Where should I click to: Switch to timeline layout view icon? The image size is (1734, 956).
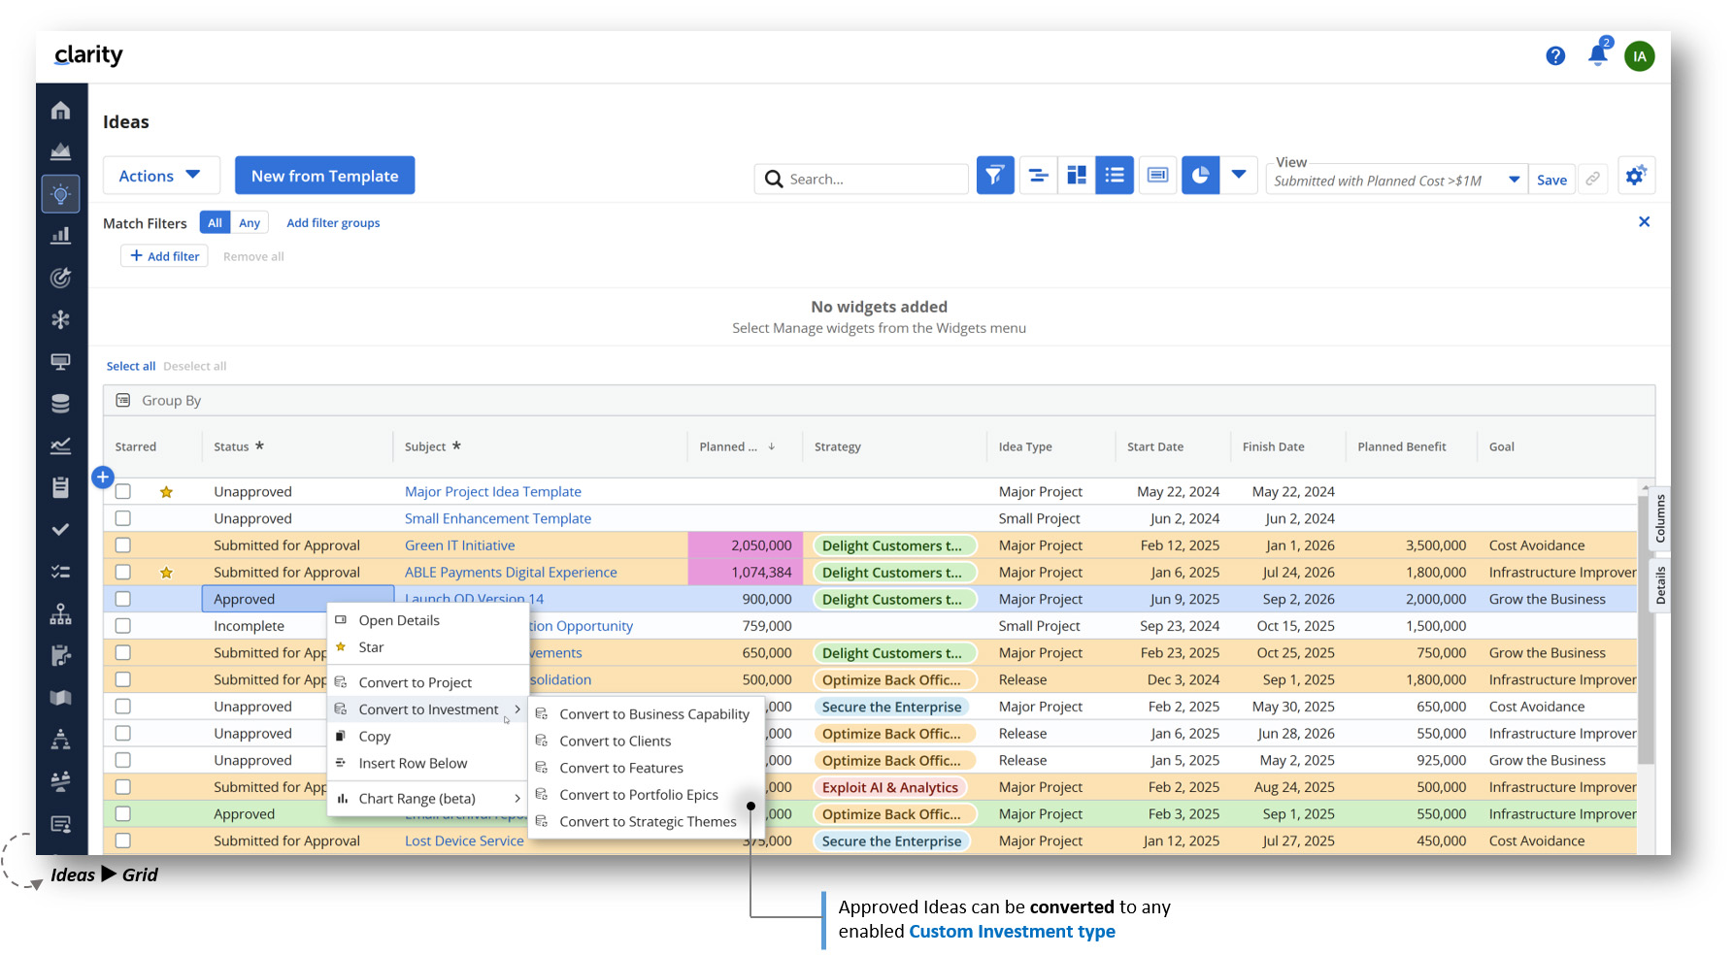coord(1038,176)
